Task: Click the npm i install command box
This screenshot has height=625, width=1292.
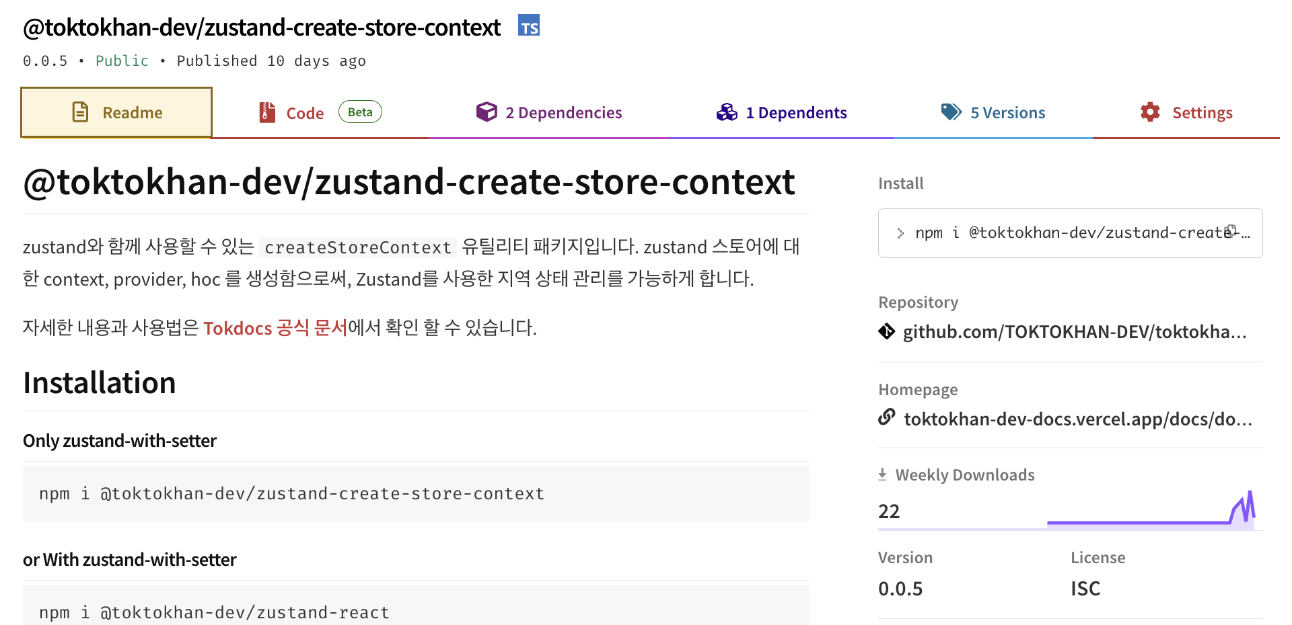Action: pyautogui.click(x=1070, y=233)
